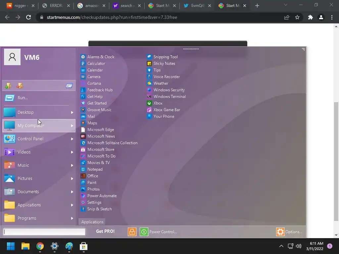Open Microsoft Store entry in app list
The width and height of the screenshot is (339, 254).
click(98, 149)
